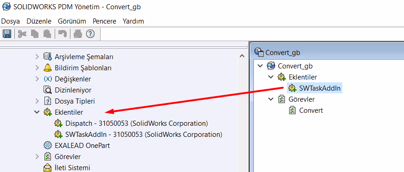404x172 pixels.
Task: Expand the Görevler node in left tree
Action: 37,157
